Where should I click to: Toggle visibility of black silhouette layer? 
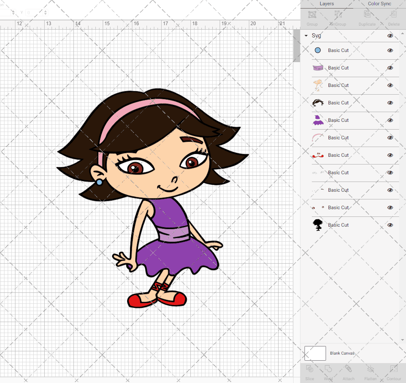click(390, 225)
